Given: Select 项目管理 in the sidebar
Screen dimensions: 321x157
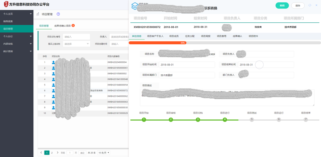Looking at the screenshot, I should tap(16, 29).
